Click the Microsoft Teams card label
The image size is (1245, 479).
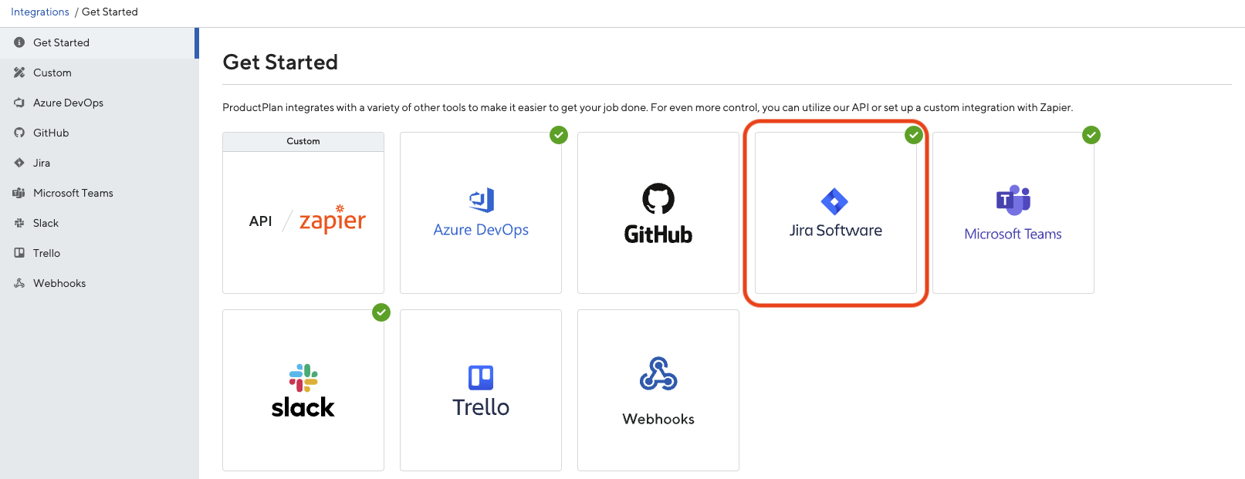[1013, 234]
